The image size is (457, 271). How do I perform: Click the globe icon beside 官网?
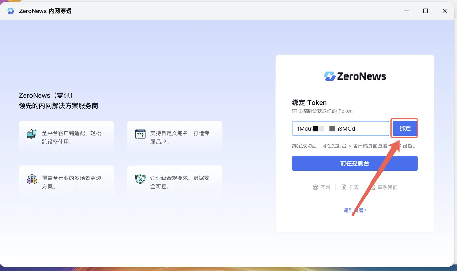point(315,187)
